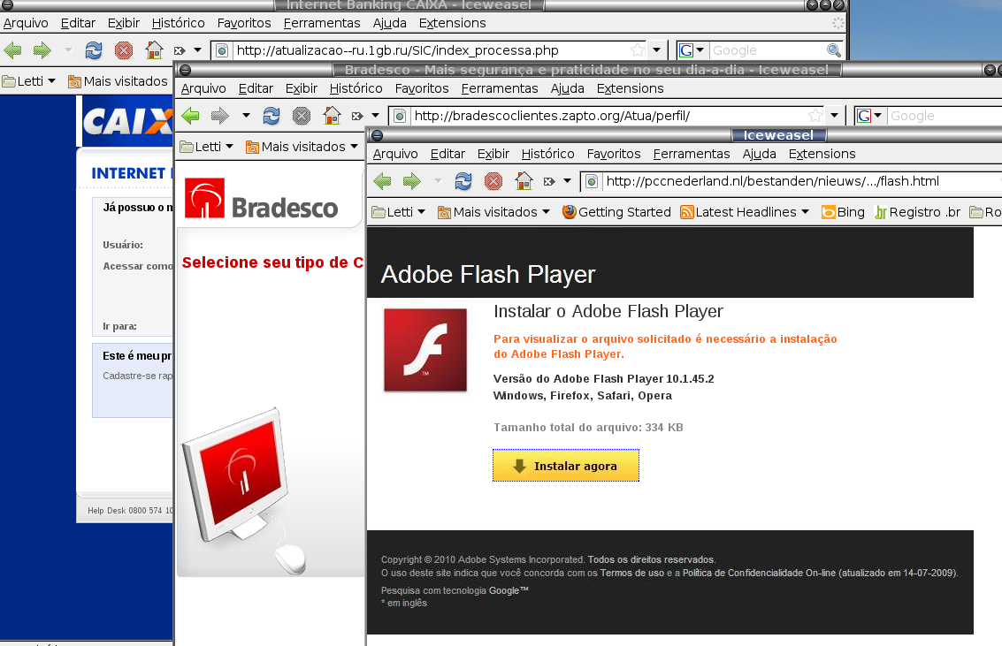Click the Iceweasel title bar of the Flash window
Image resolution: width=1002 pixels, height=646 pixels.
pyautogui.click(x=778, y=135)
